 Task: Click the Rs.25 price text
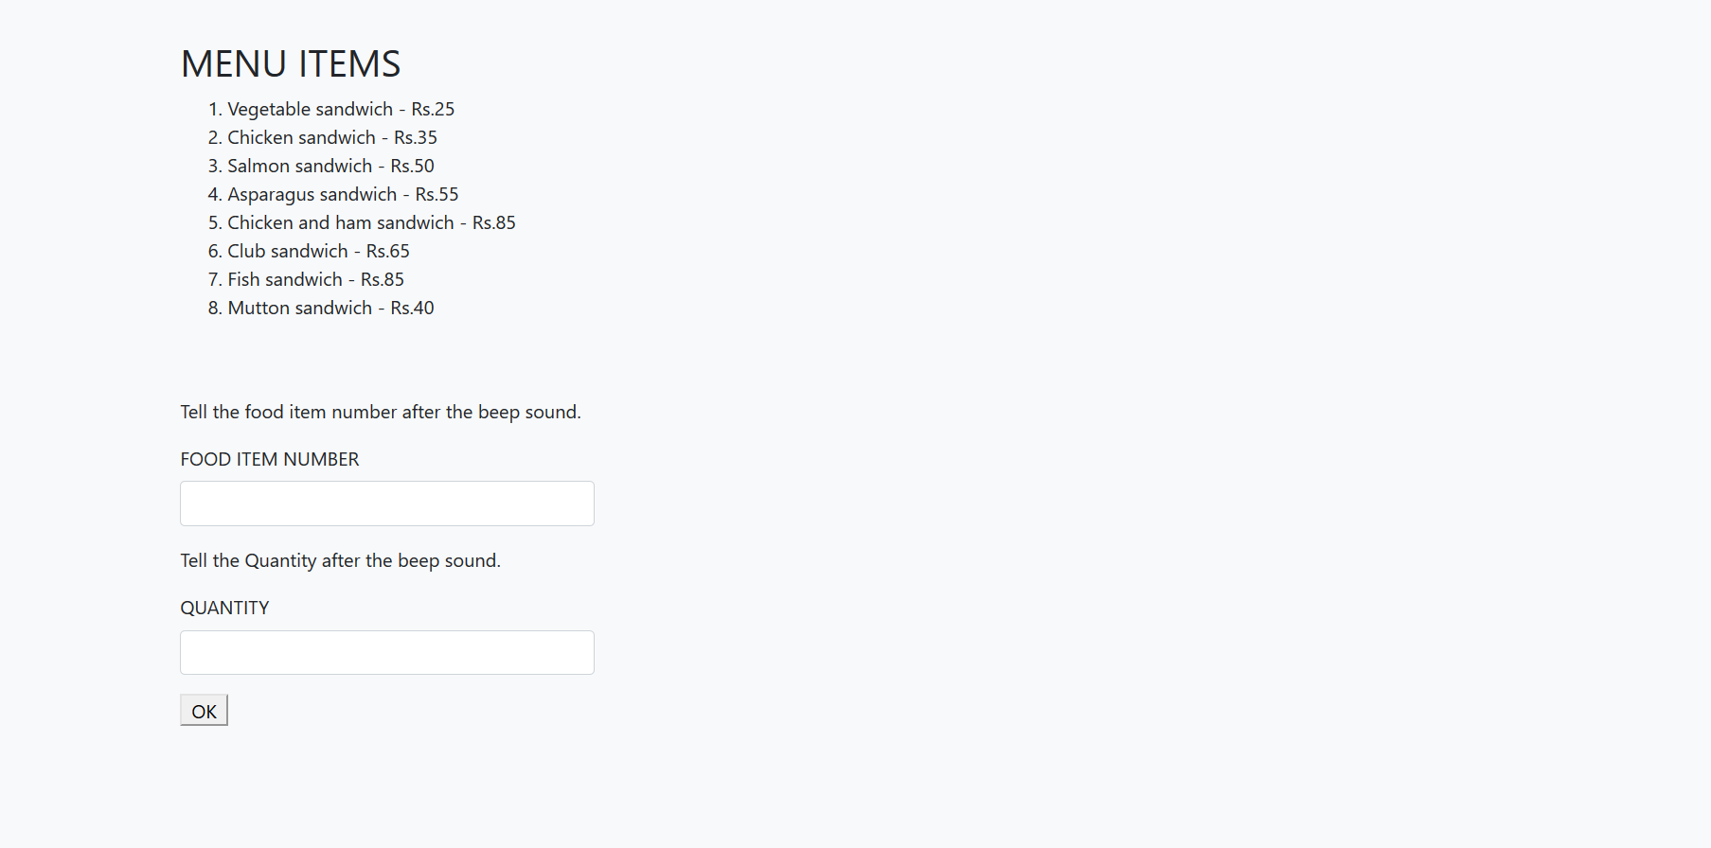click(x=433, y=110)
